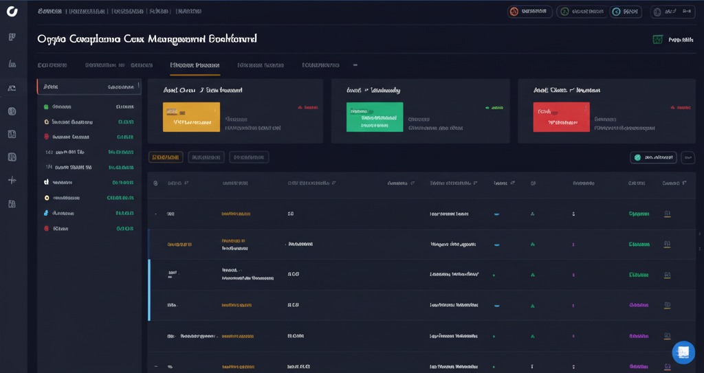The height and width of the screenshot is (373, 704).
Task: Expand the sort arrow on the last table column
Action: point(683,183)
